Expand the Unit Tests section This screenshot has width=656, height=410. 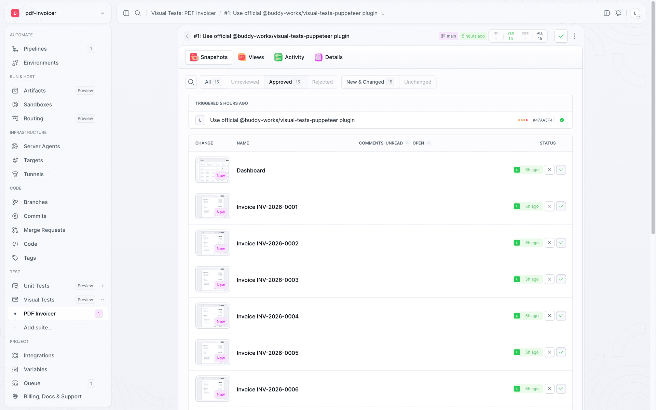point(102,286)
